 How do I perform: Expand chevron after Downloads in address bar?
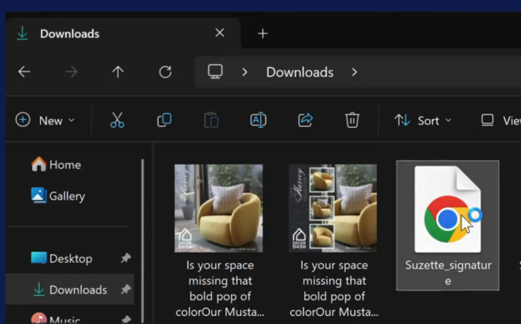[x=354, y=72]
